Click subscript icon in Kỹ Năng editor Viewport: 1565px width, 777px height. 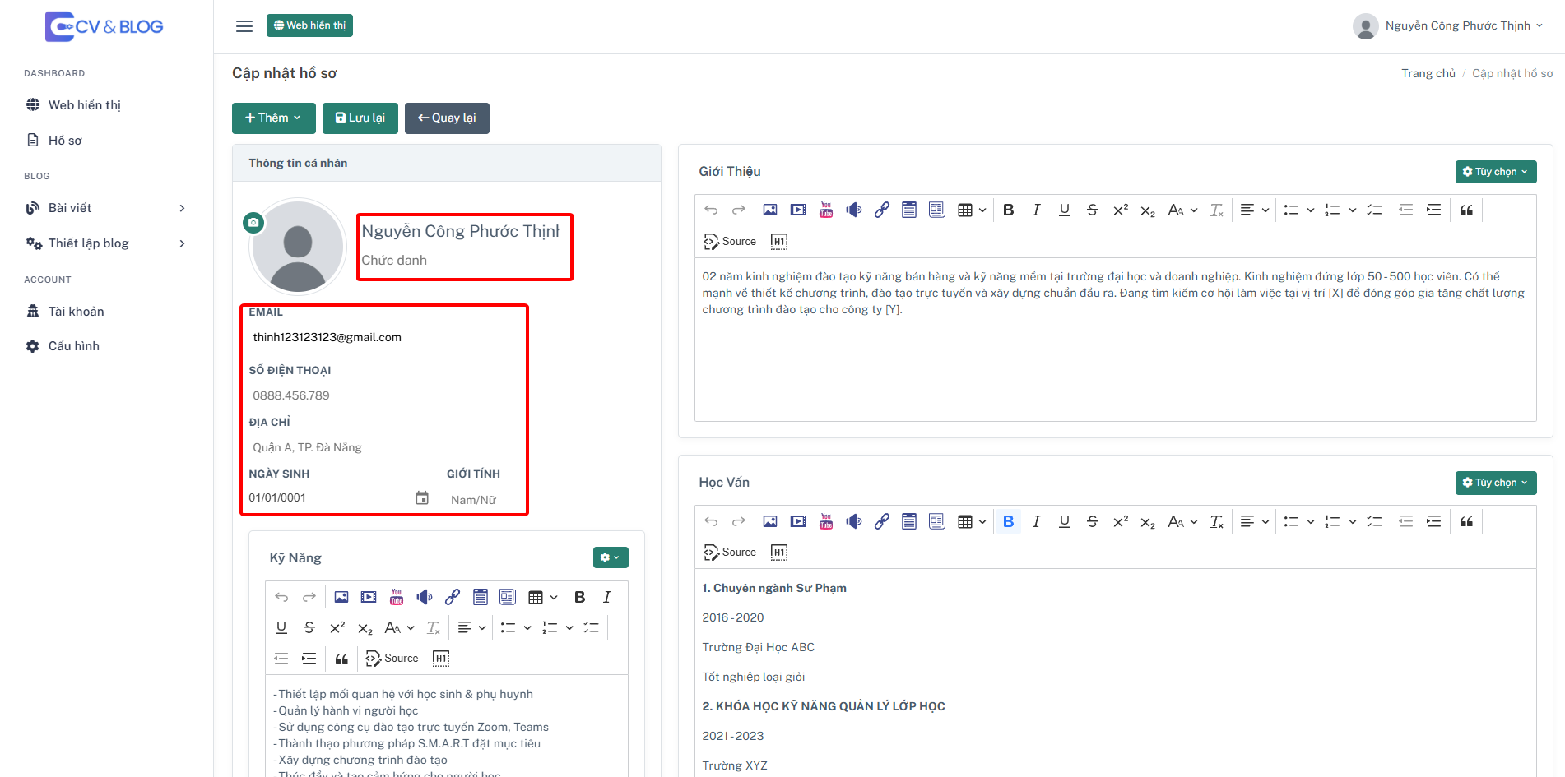click(365, 628)
